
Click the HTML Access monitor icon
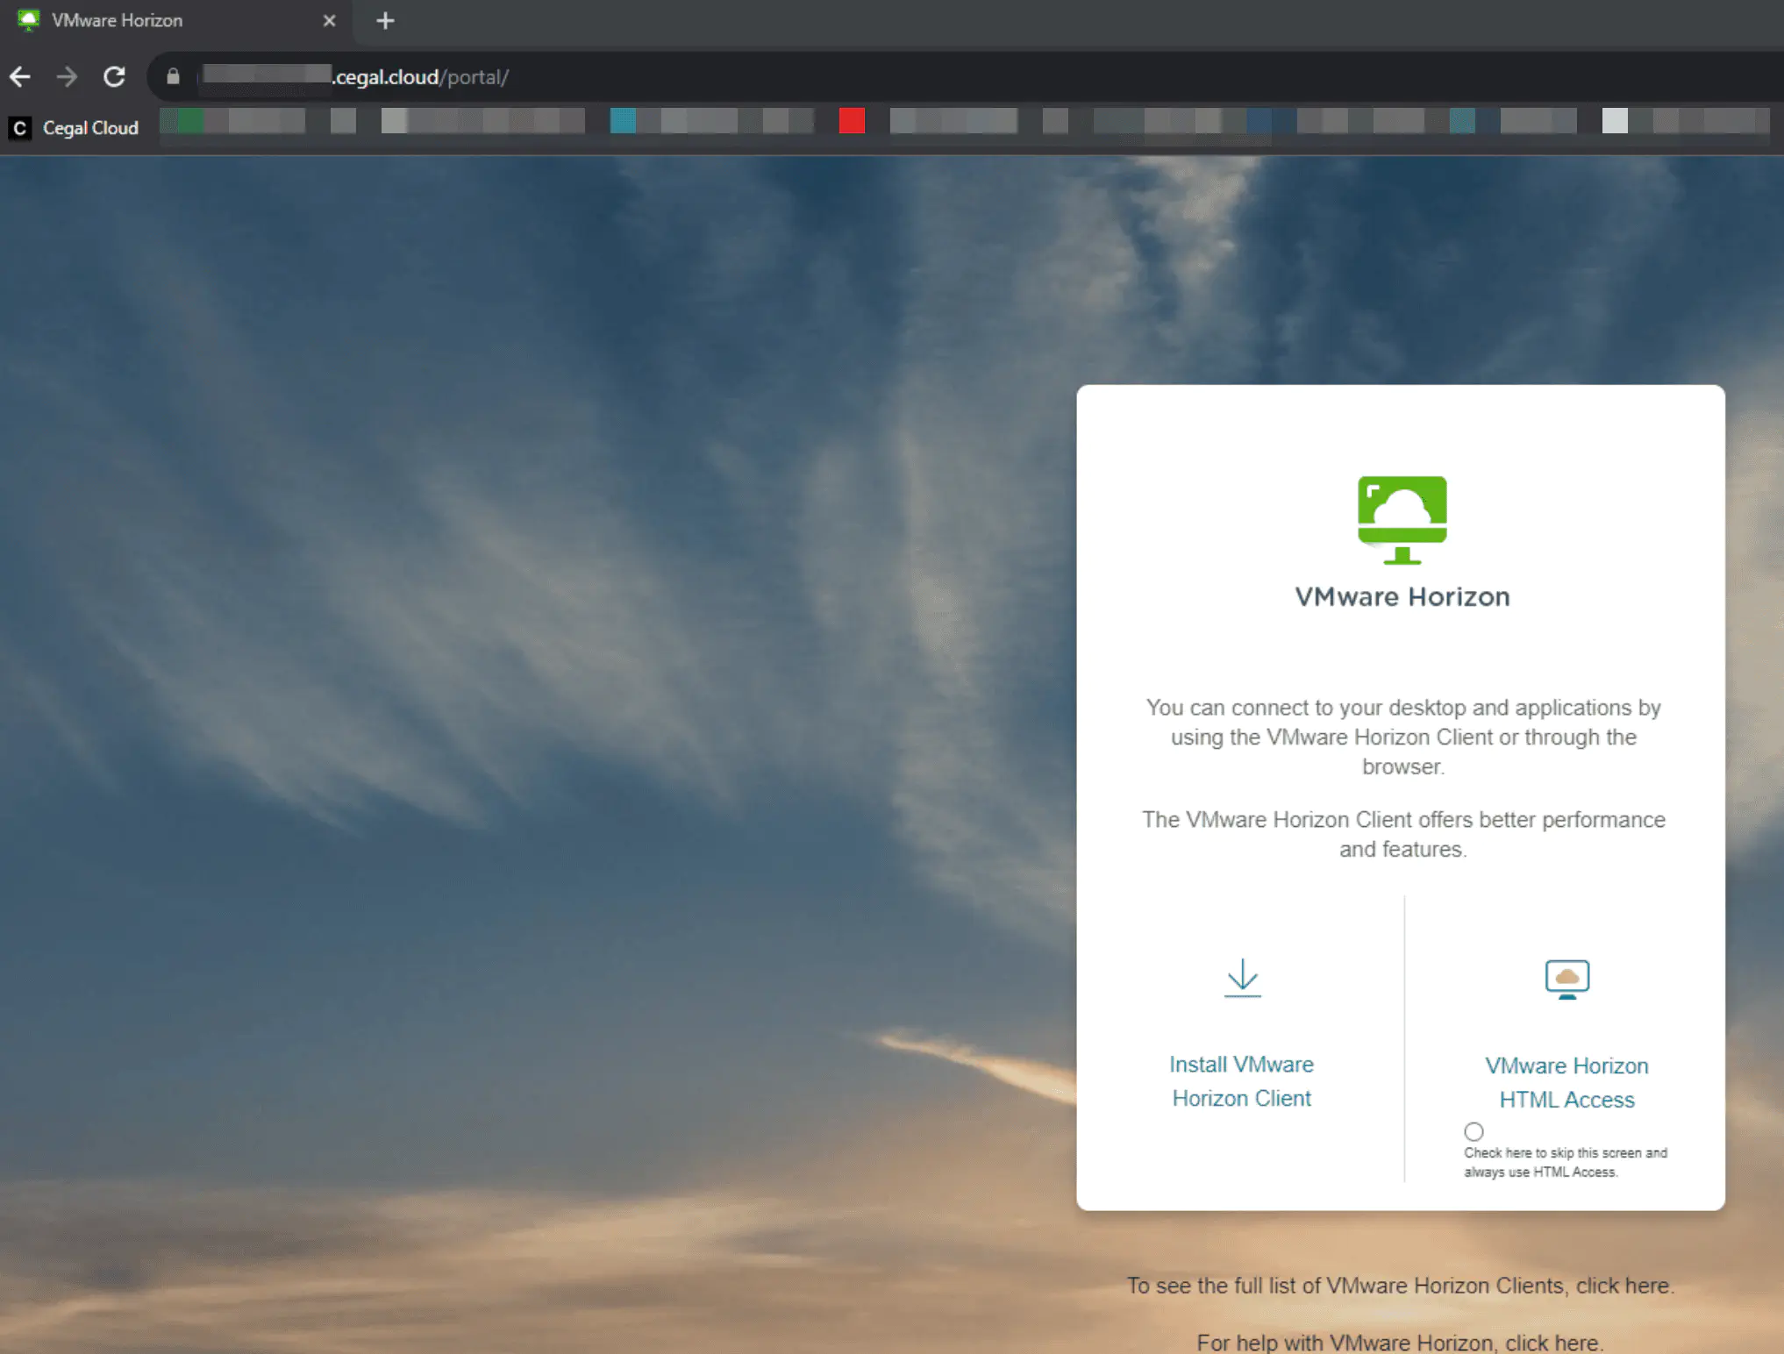point(1566,979)
